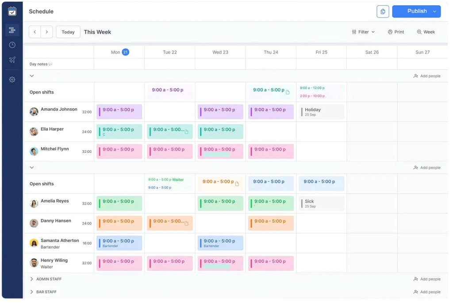Print the schedule
453x303 pixels.
click(396, 32)
